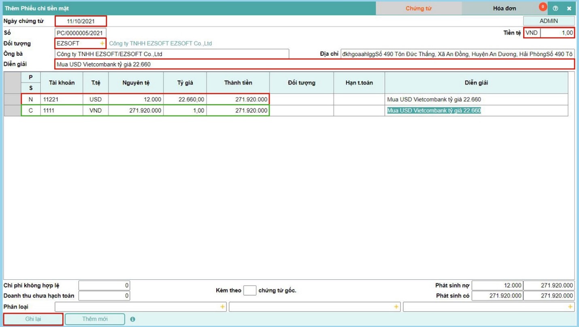This screenshot has height=327, width=579.
Task: Close the Thêm Phiếu chi tiền mặt window
Action: [569, 8]
